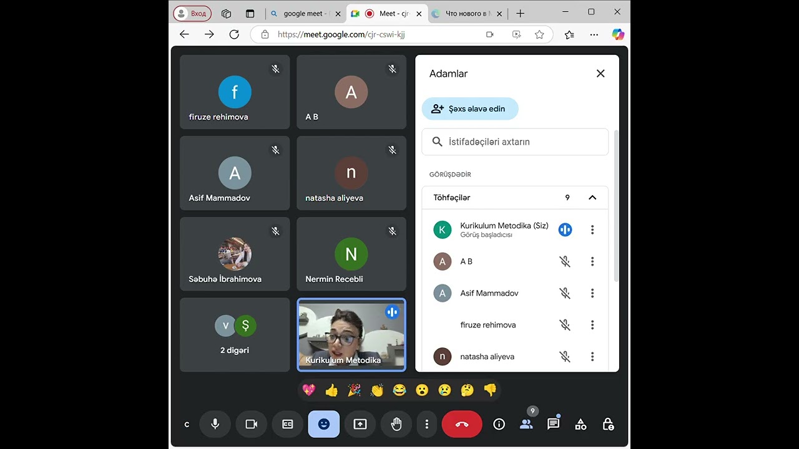Screen dimensions: 799x449
Task: Send the thumbs up reaction
Action: click(331, 390)
